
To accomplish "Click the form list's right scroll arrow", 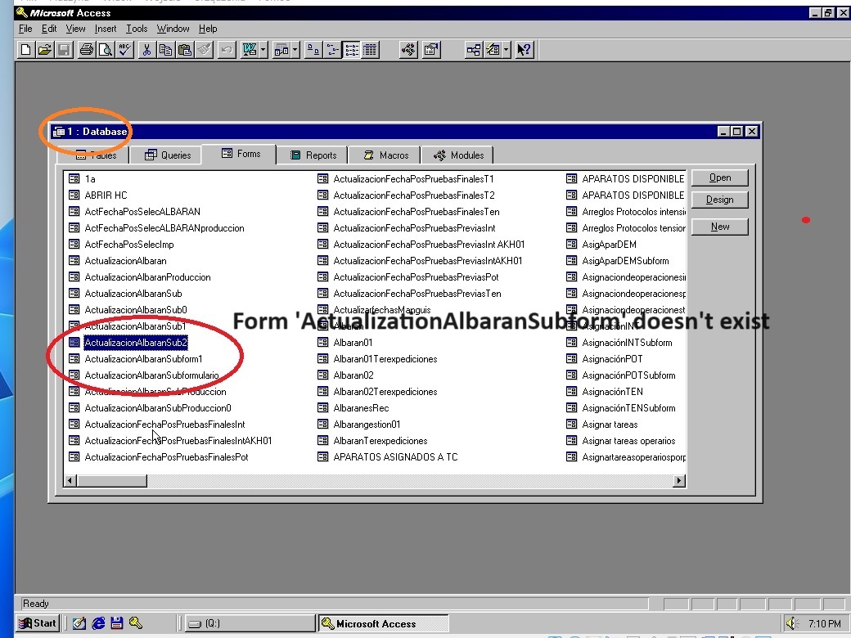I will (x=679, y=481).
